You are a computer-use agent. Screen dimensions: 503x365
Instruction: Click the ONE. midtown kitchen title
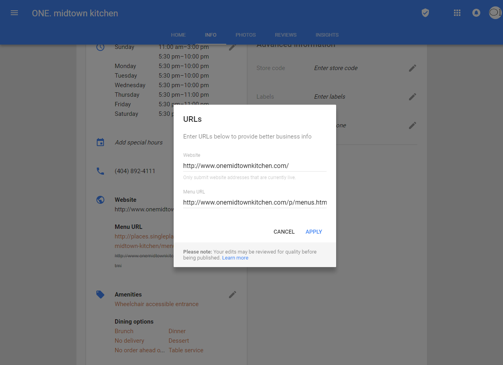pyautogui.click(x=75, y=13)
